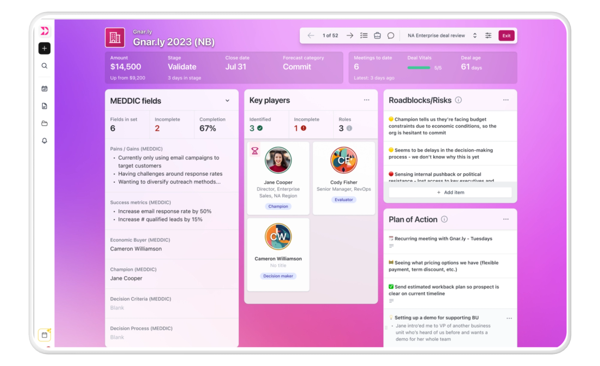Open the NA Enterprise deal review dropdown
This screenshot has width=600, height=366.
click(x=442, y=36)
